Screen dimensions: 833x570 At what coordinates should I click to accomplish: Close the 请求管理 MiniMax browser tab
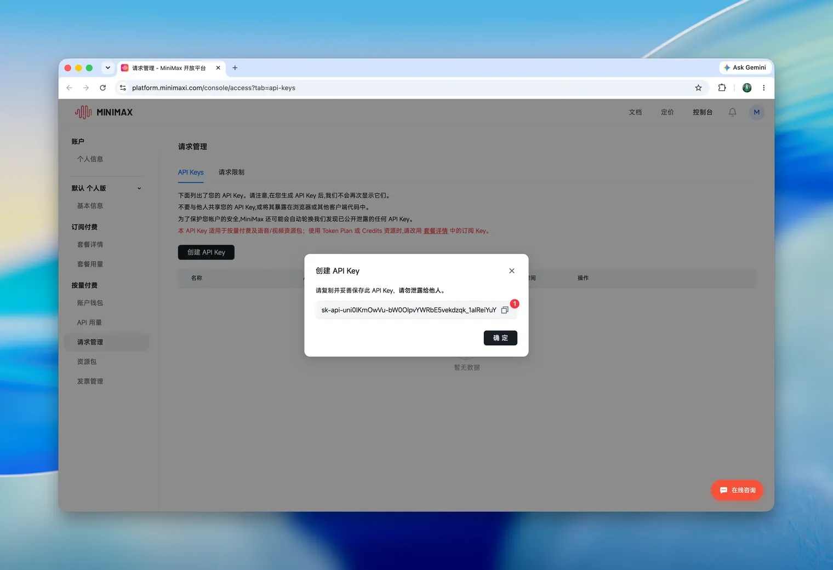click(218, 68)
